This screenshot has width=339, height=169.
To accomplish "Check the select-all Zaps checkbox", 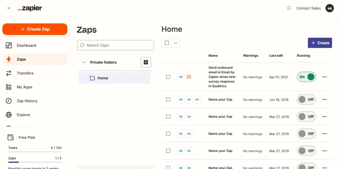I will (x=167, y=43).
